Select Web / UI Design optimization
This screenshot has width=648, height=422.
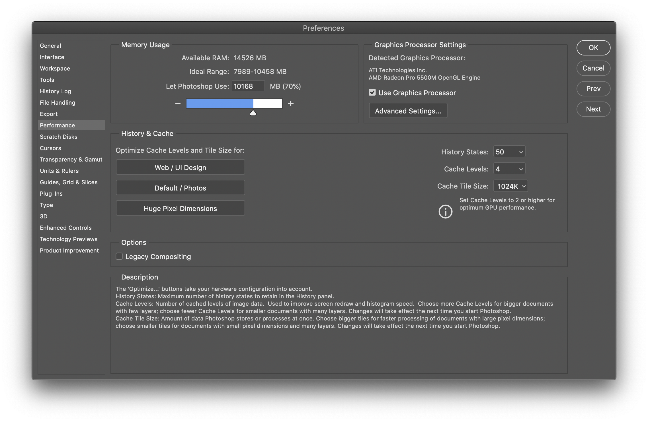(x=181, y=167)
